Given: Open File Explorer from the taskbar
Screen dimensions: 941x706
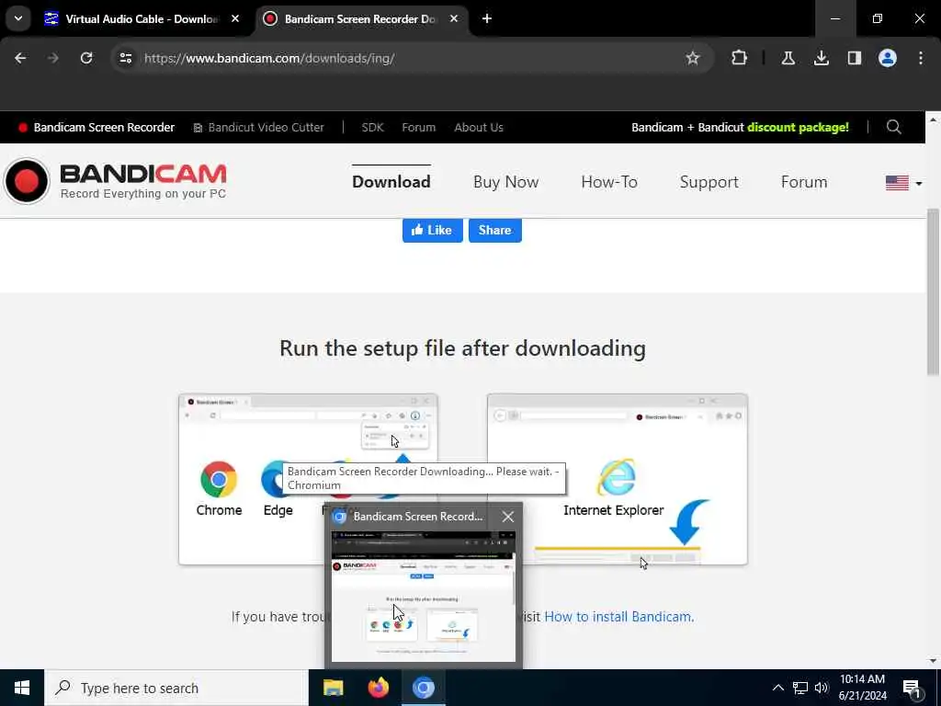Looking at the screenshot, I should click(x=333, y=688).
